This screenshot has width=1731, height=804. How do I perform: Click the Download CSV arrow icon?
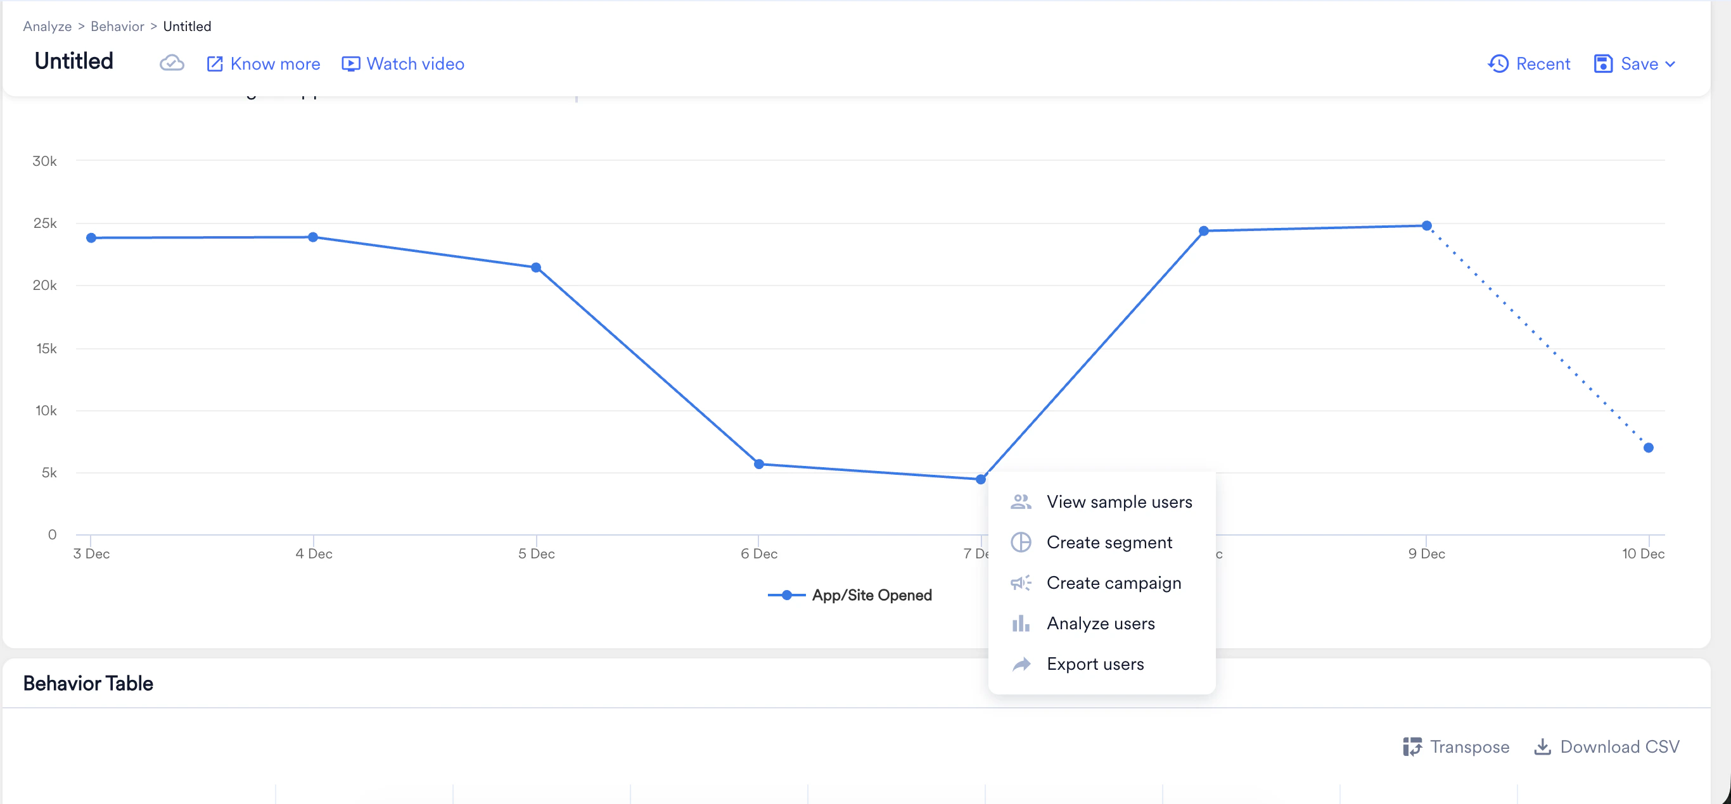point(1542,746)
